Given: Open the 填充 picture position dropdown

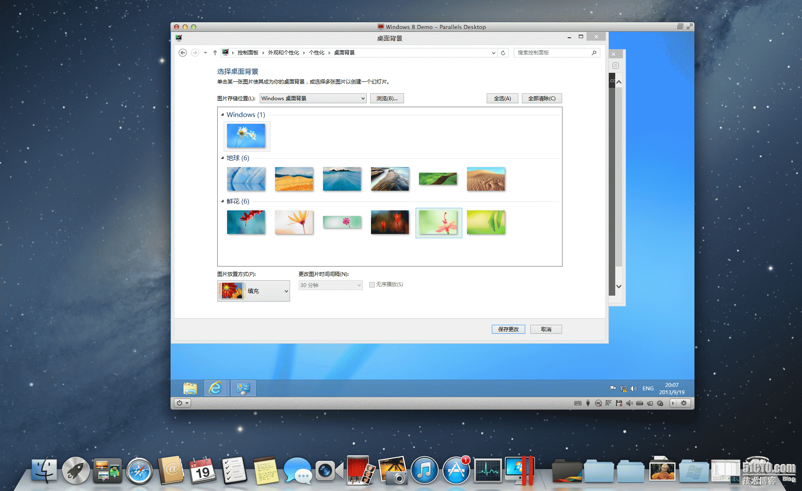Looking at the screenshot, I should point(254,291).
